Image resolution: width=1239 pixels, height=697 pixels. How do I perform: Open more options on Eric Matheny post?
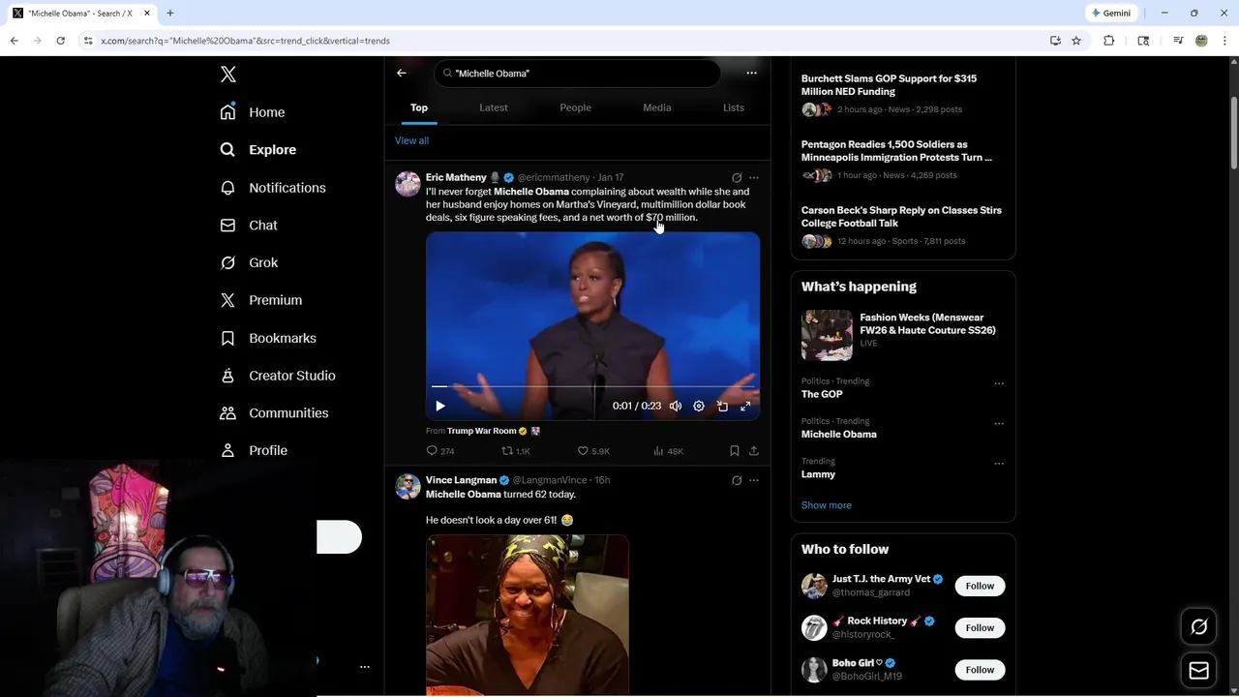[754, 178]
